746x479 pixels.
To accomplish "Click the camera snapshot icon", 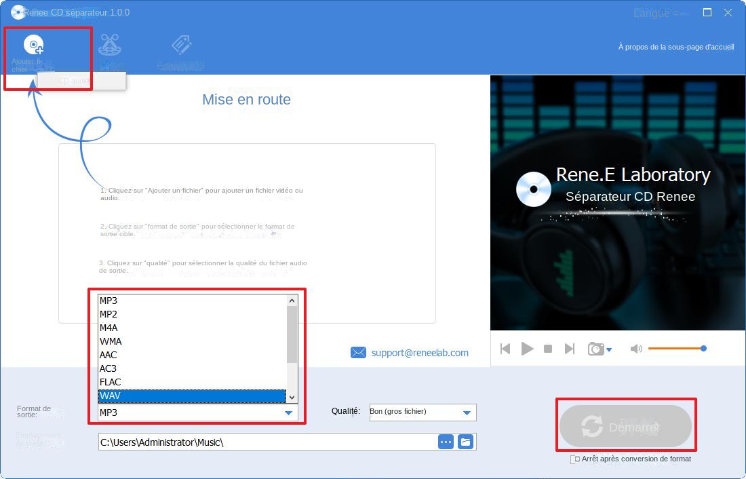I will [595, 348].
